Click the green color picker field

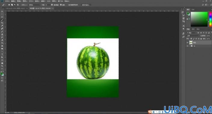click(199, 19)
